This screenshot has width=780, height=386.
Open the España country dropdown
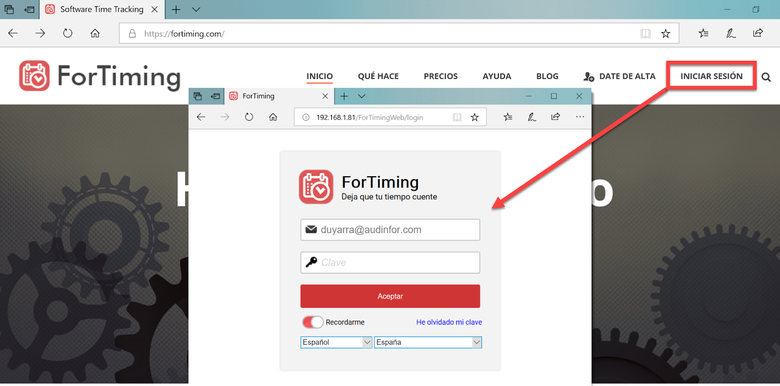(x=428, y=342)
